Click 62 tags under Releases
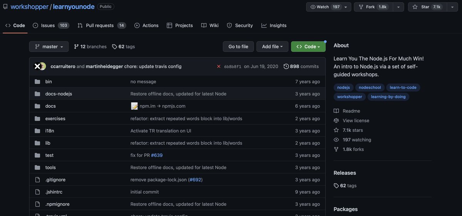The height and width of the screenshot is (216, 462). 345,186
